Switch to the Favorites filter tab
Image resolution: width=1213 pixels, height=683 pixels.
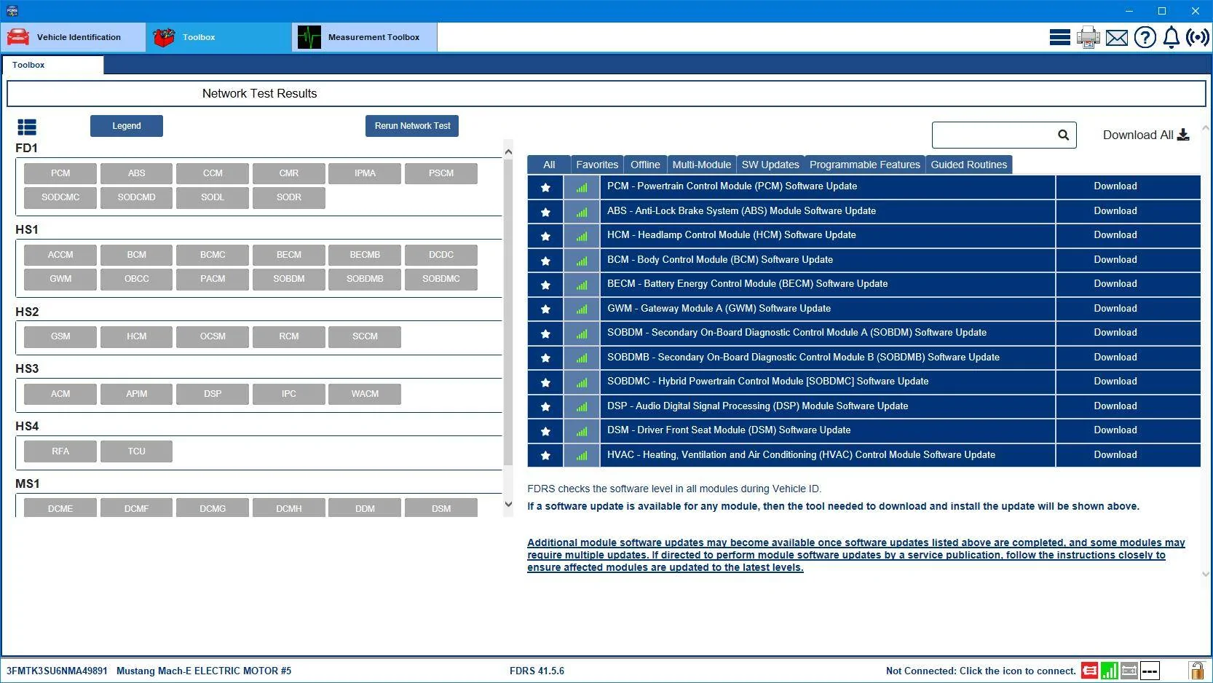(x=597, y=165)
